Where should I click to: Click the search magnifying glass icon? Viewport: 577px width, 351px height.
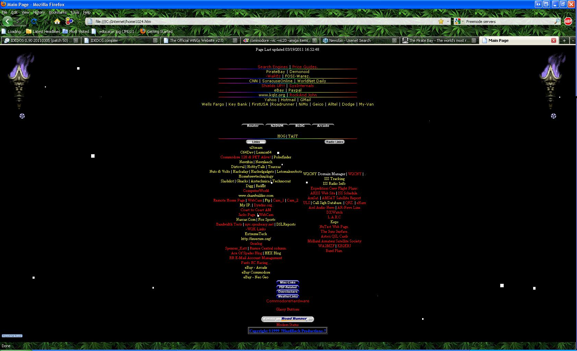pyautogui.click(x=557, y=21)
